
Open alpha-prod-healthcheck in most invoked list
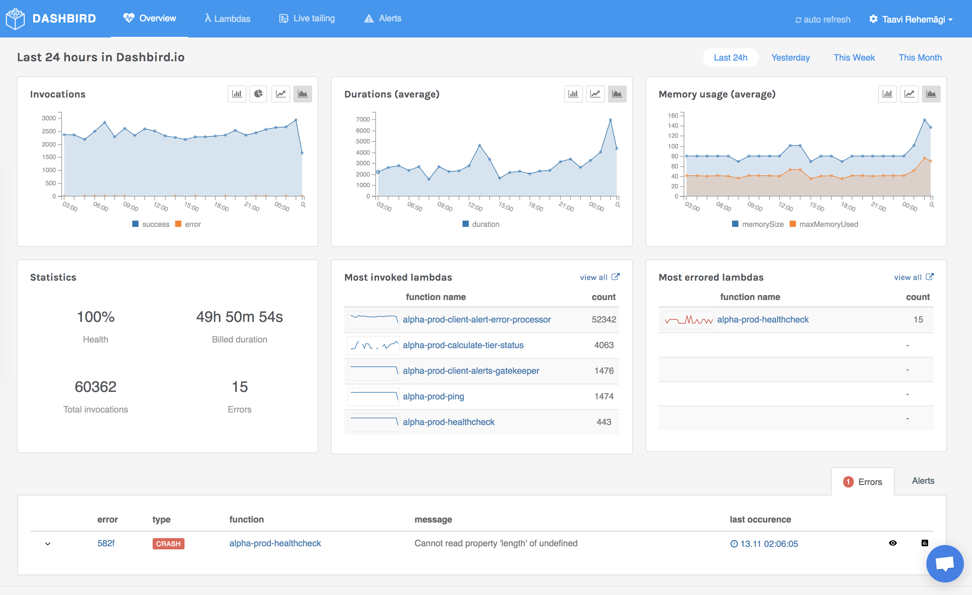click(448, 422)
